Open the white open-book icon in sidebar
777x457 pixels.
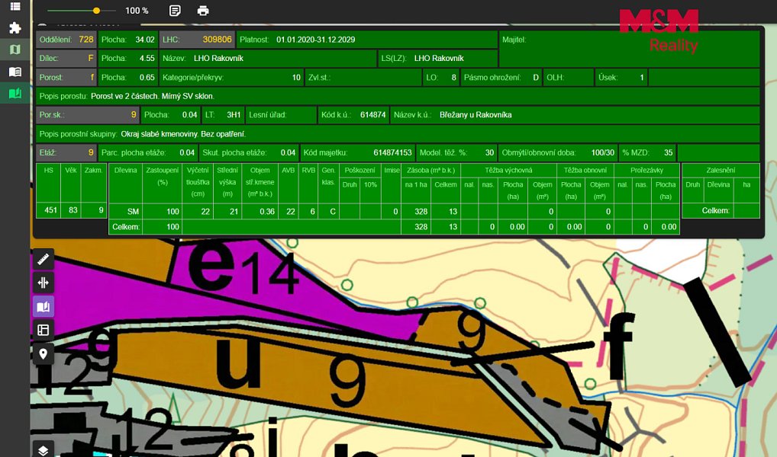[15, 72]
